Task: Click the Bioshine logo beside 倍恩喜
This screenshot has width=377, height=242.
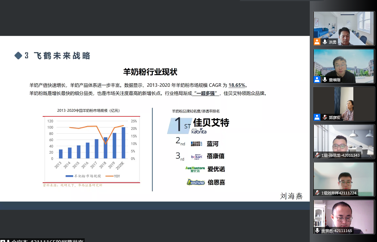Action: click(x=196, y=182)
